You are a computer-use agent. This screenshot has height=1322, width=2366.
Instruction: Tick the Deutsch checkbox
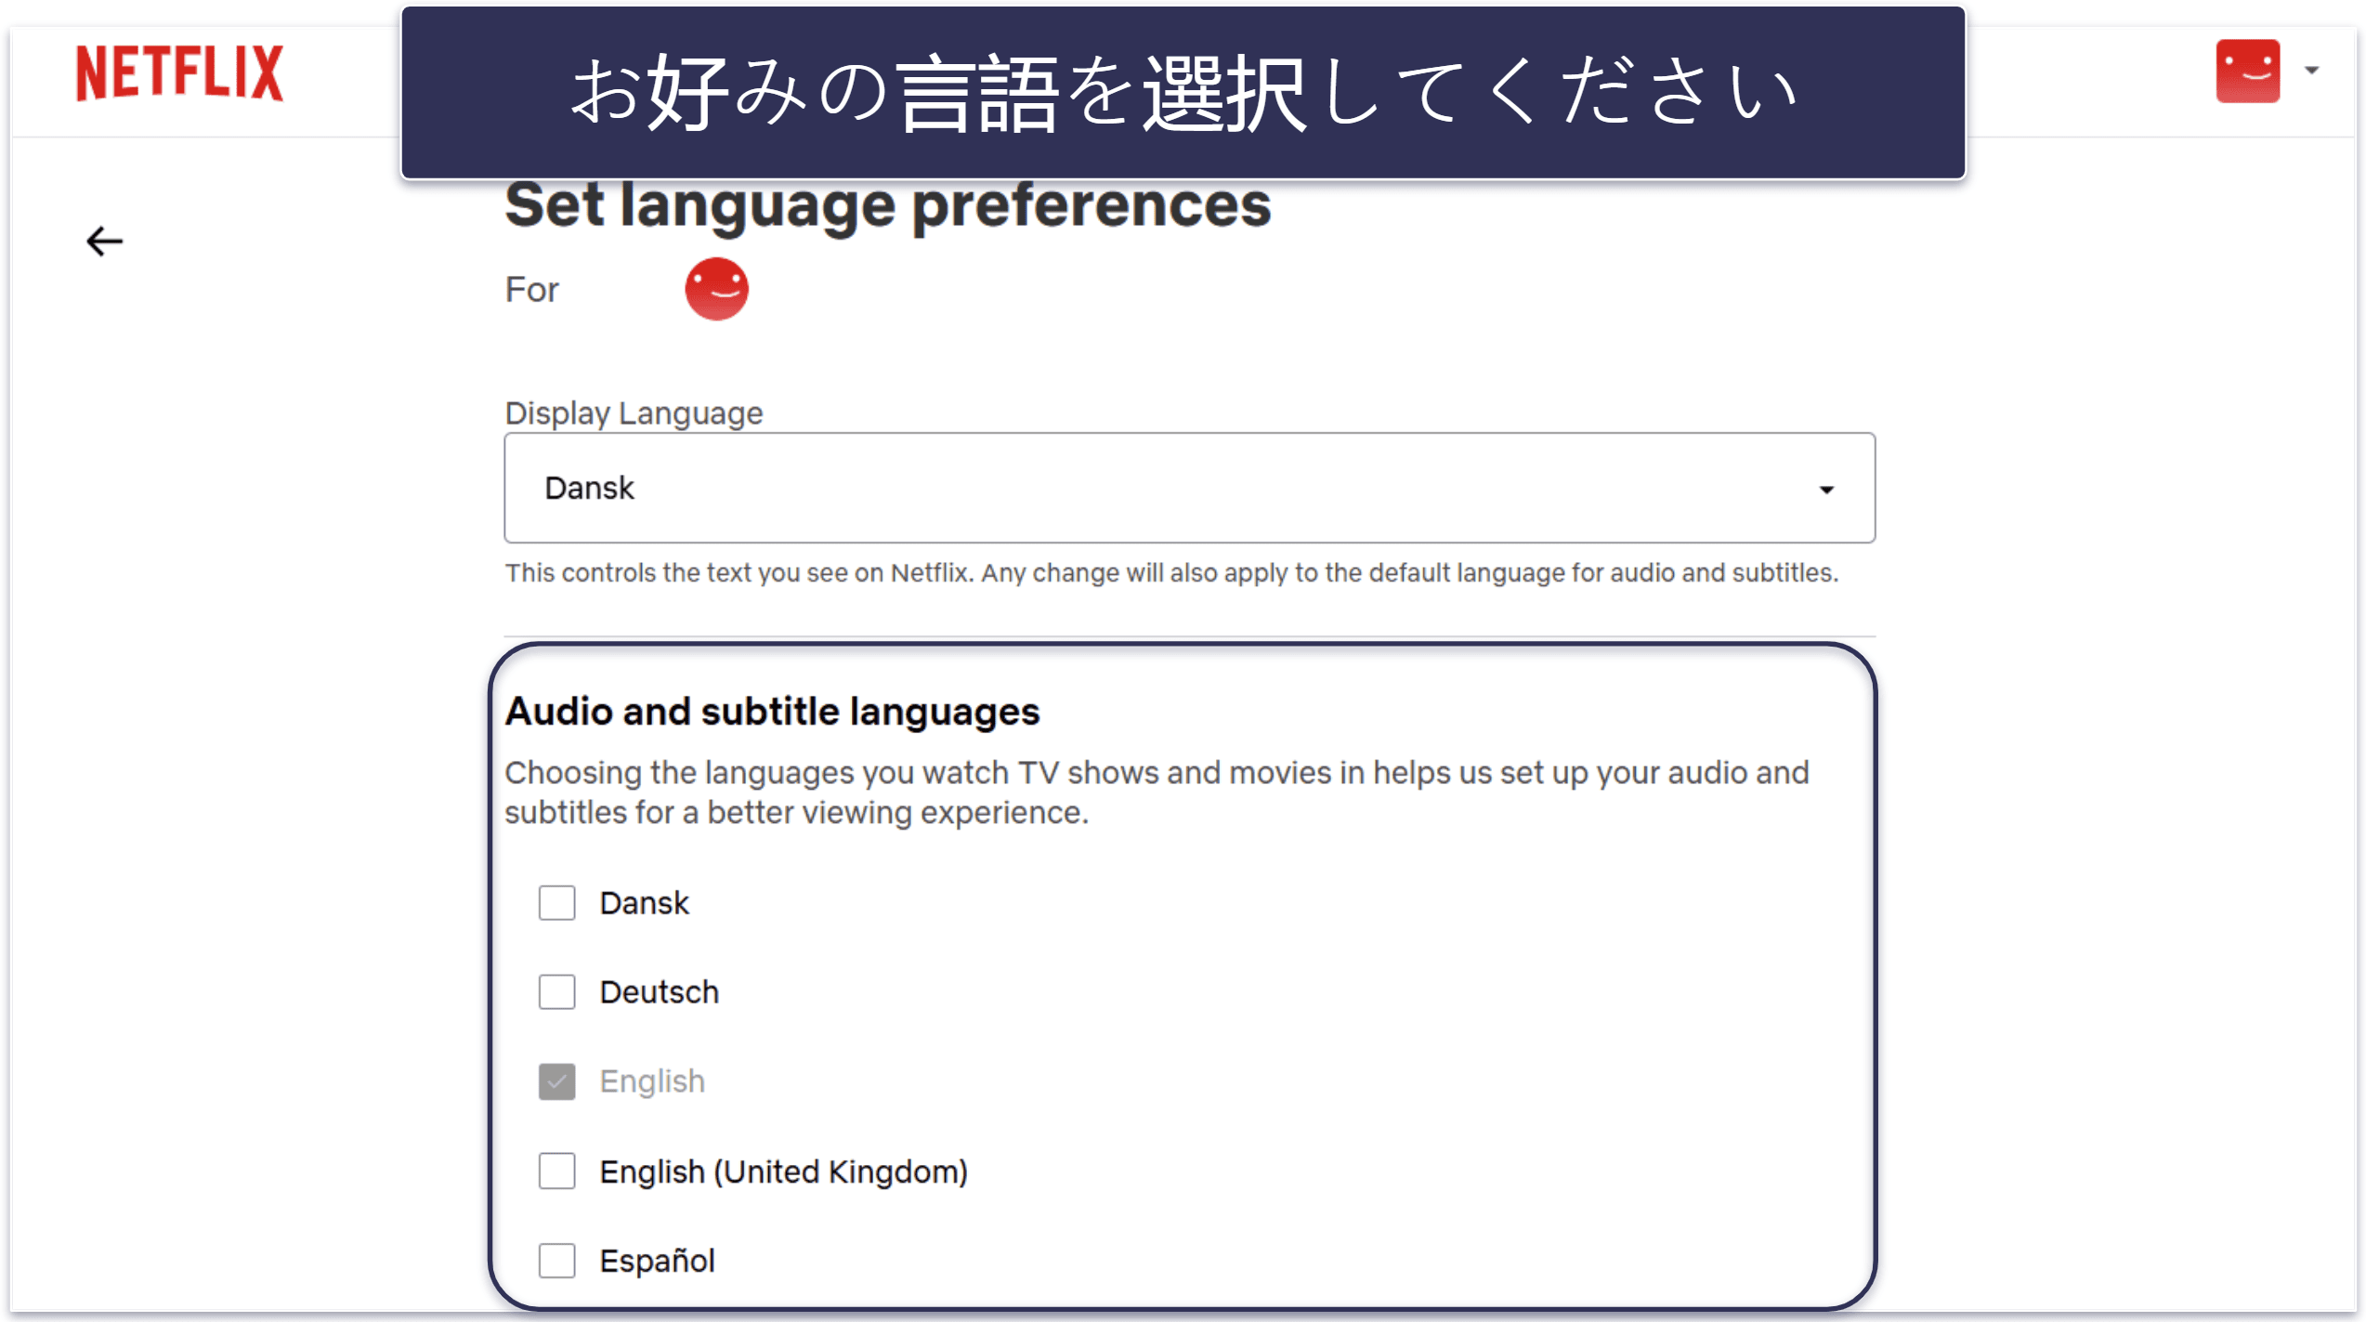556,992
